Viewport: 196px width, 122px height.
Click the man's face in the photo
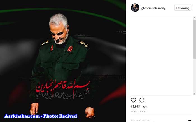tap(60, 33)
